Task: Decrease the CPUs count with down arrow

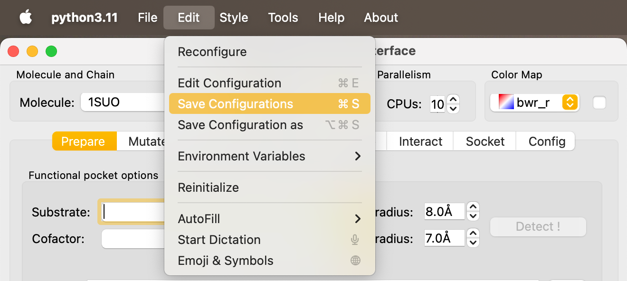Action: click(453, 109)
